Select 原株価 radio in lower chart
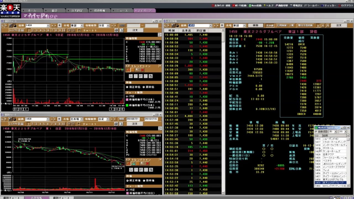This screenshot has width=354, height=199. 144,180
